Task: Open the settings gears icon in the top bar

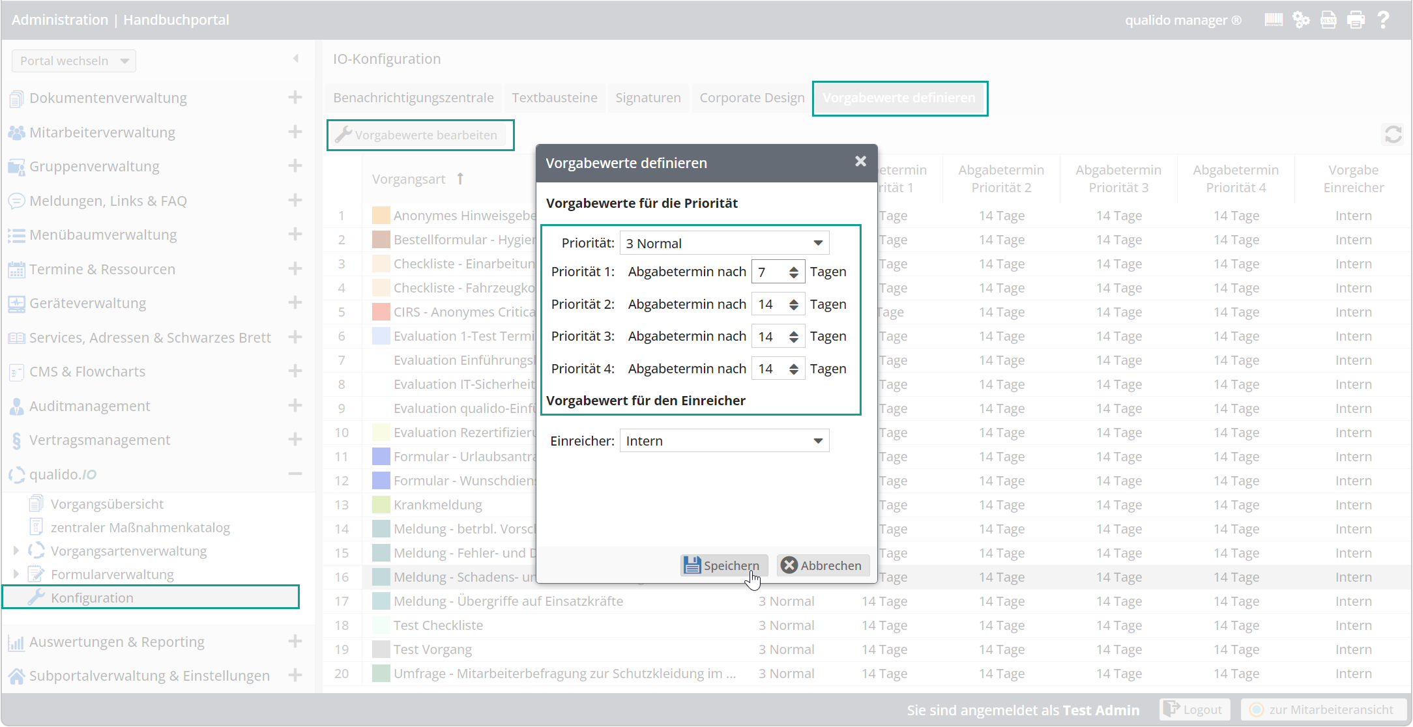Action: (1301, 20)
